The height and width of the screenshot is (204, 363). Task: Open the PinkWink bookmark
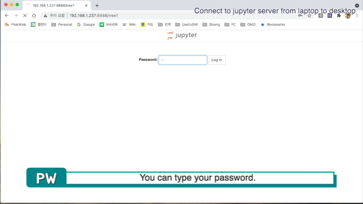point(15,25)
